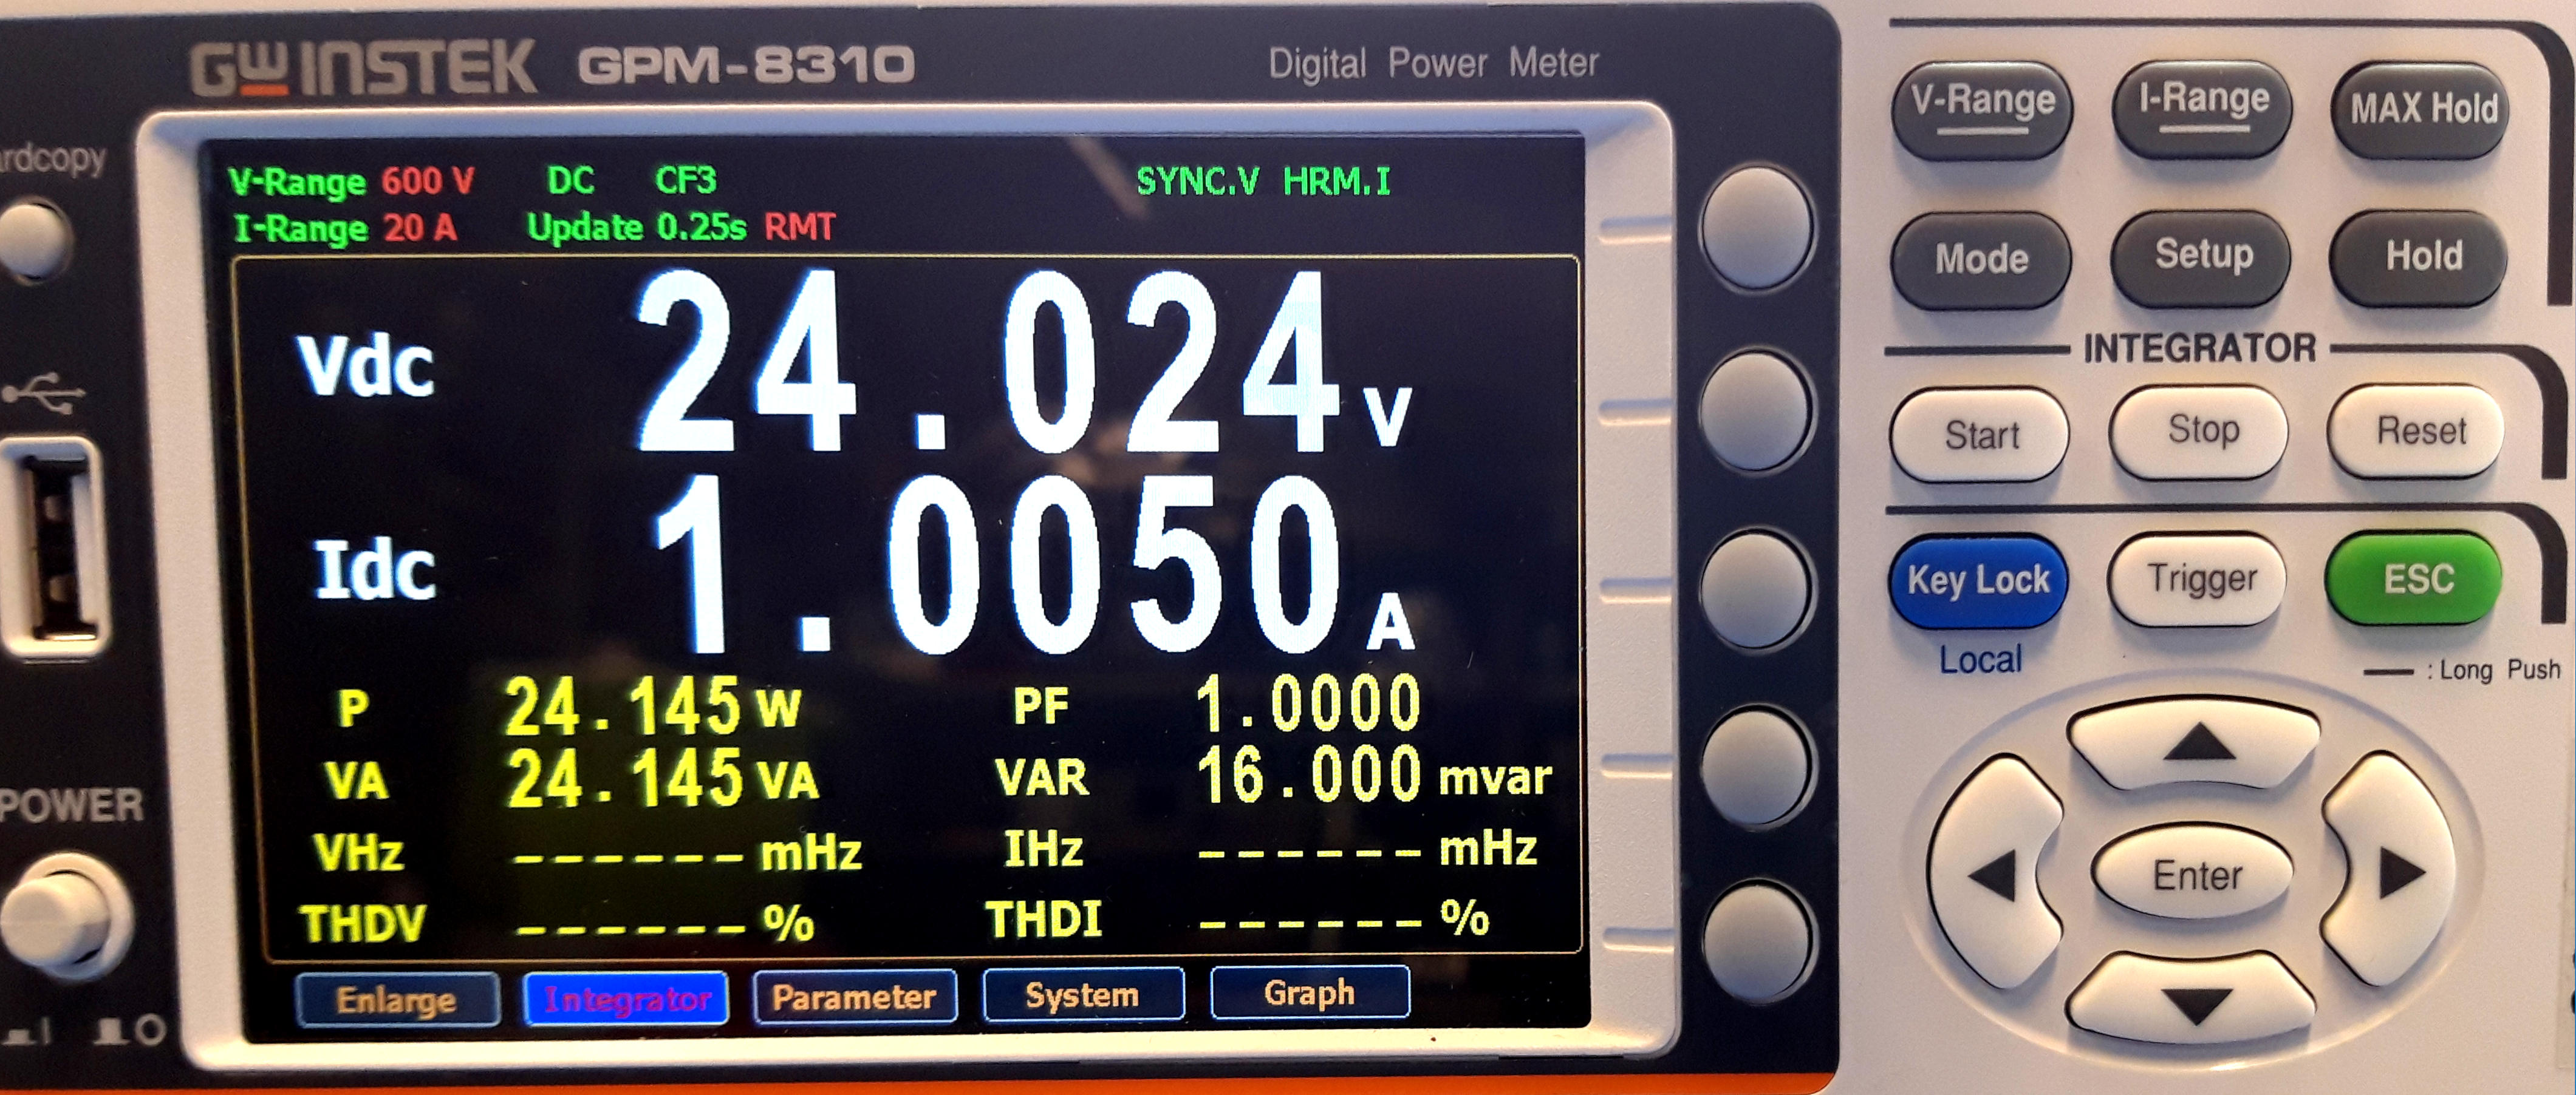This screenshot has height=1095, width=2576.
Task: Click the USB symbol icon
Action: pos(42,393)
